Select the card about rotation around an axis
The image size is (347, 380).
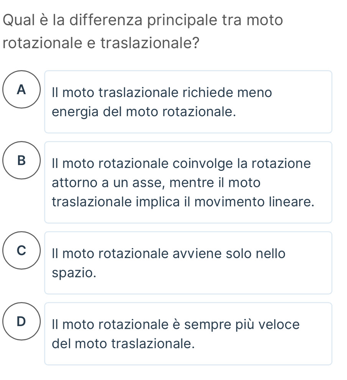pos(188,182)
